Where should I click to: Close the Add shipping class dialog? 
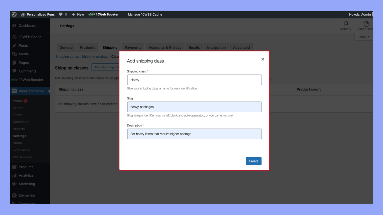click(x=263, y=59)
